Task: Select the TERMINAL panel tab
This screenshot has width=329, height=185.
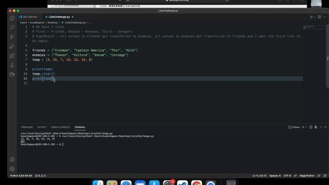Action: coord(80,127)
